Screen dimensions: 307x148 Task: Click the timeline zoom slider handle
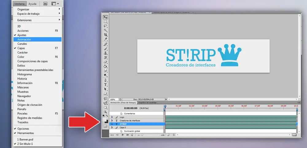tap(142, 135)
